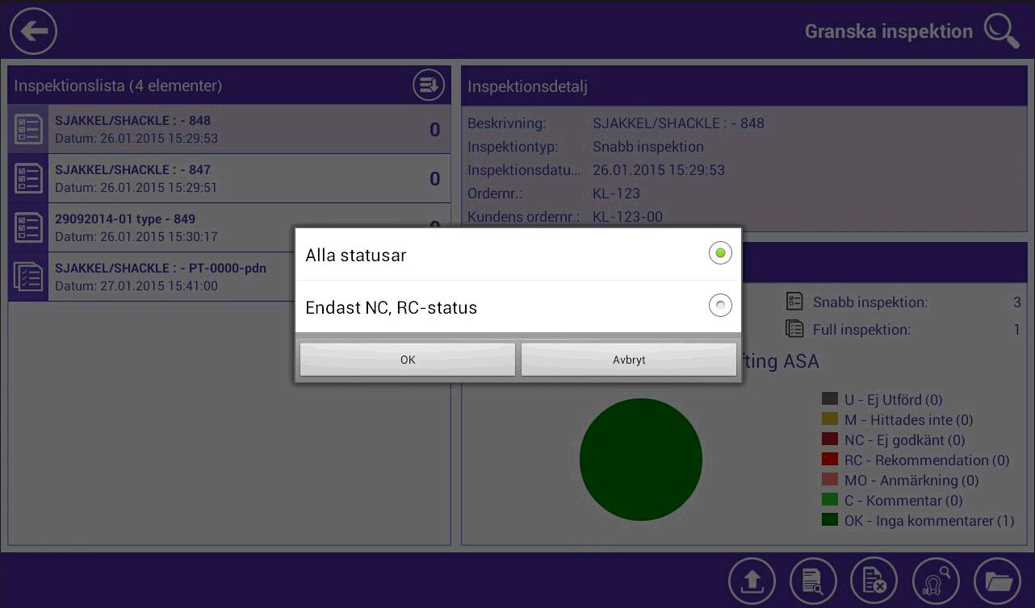Tap the document search icon in bottom bar
This screenshot has height=608, width=1035.
coord(813,581)
